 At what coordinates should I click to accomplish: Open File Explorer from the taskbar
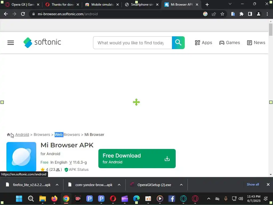pyautogui.click(x=42, y=199)
